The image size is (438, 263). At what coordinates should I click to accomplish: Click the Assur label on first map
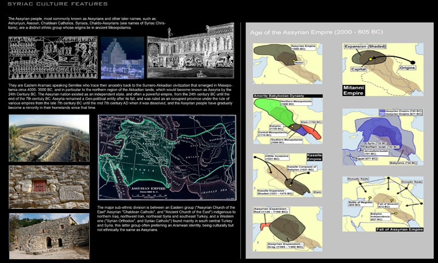click(299, 62)
